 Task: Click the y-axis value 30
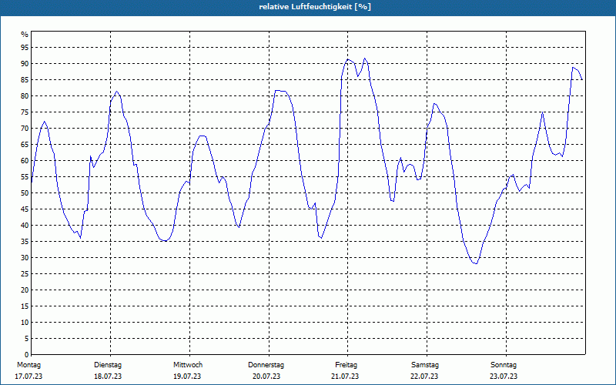[25, 257]
